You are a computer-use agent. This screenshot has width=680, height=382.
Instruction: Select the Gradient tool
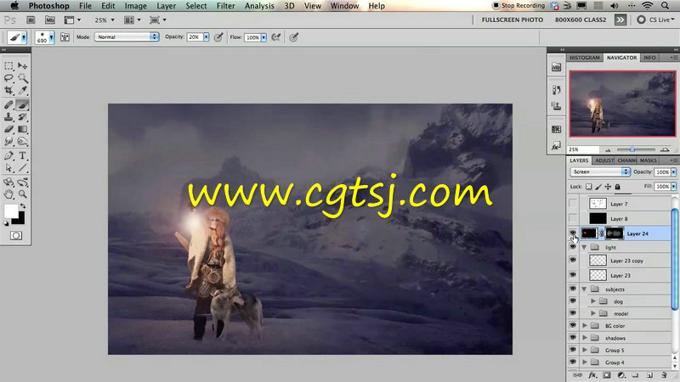pos(23,129)
